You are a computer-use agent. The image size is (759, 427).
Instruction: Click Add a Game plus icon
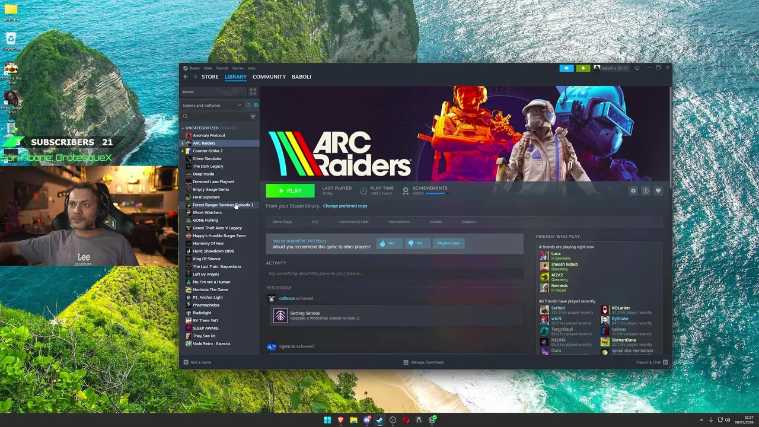[x=186, y=362]
